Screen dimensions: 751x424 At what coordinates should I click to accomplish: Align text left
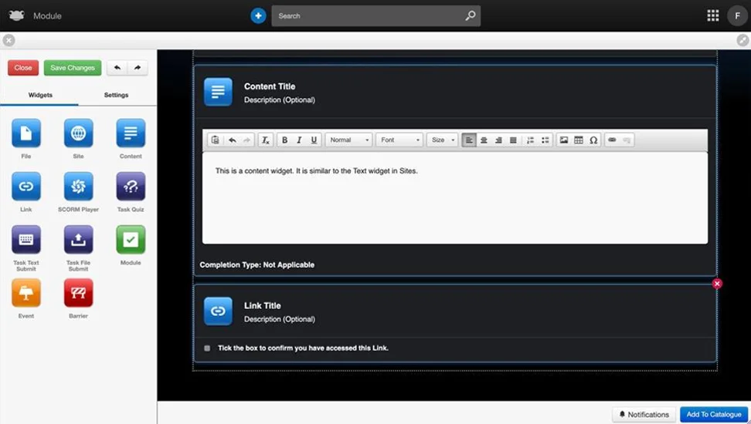coord(469,140)
